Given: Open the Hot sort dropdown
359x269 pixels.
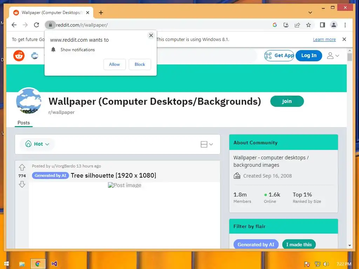Looking at the screenshot, I should [37, 144].
